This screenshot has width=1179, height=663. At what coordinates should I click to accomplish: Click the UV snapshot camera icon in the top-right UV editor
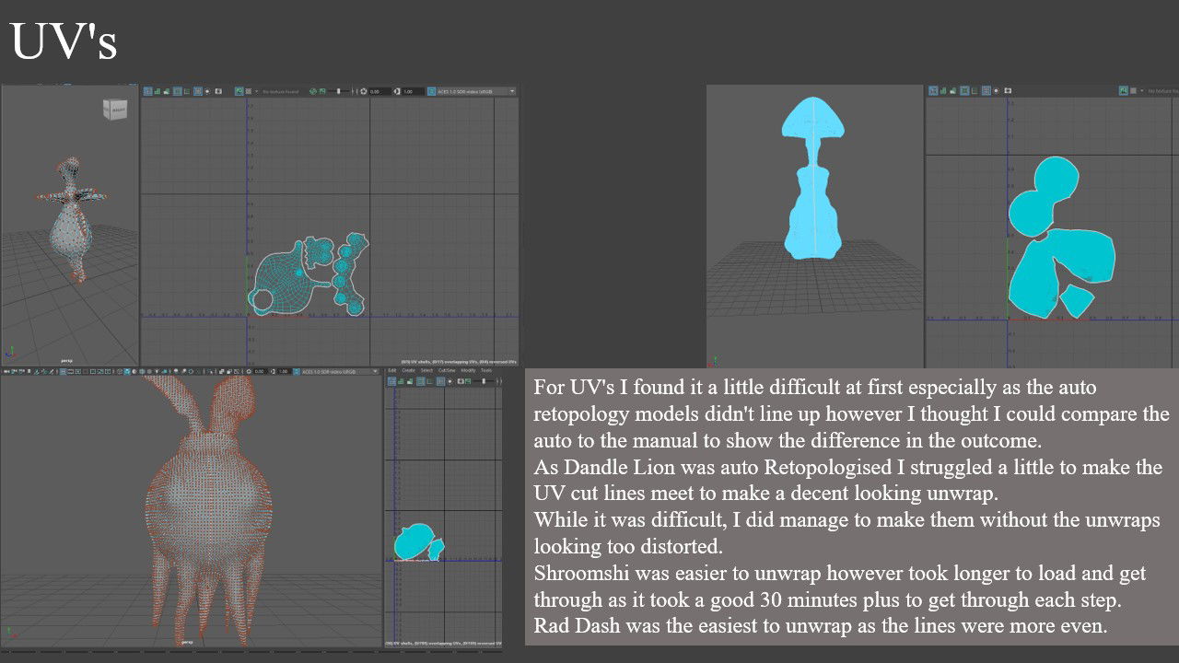(1008, 91)
